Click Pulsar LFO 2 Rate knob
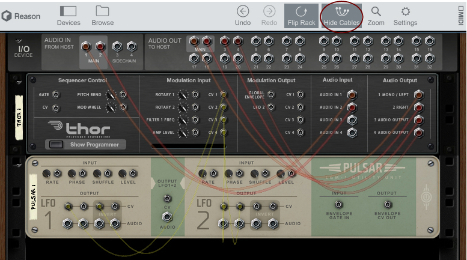The width and height of the screenshot is (467, 260). 203,173
